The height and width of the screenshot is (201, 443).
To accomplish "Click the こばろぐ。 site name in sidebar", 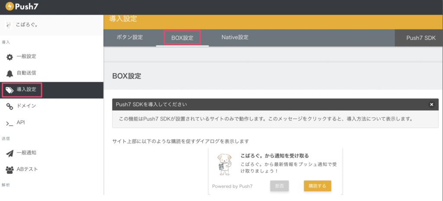I will [x=27, y=25].
